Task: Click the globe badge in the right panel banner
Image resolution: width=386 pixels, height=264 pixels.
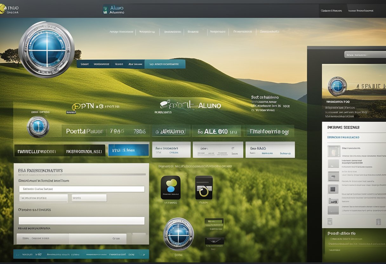Action: (337, 86)
